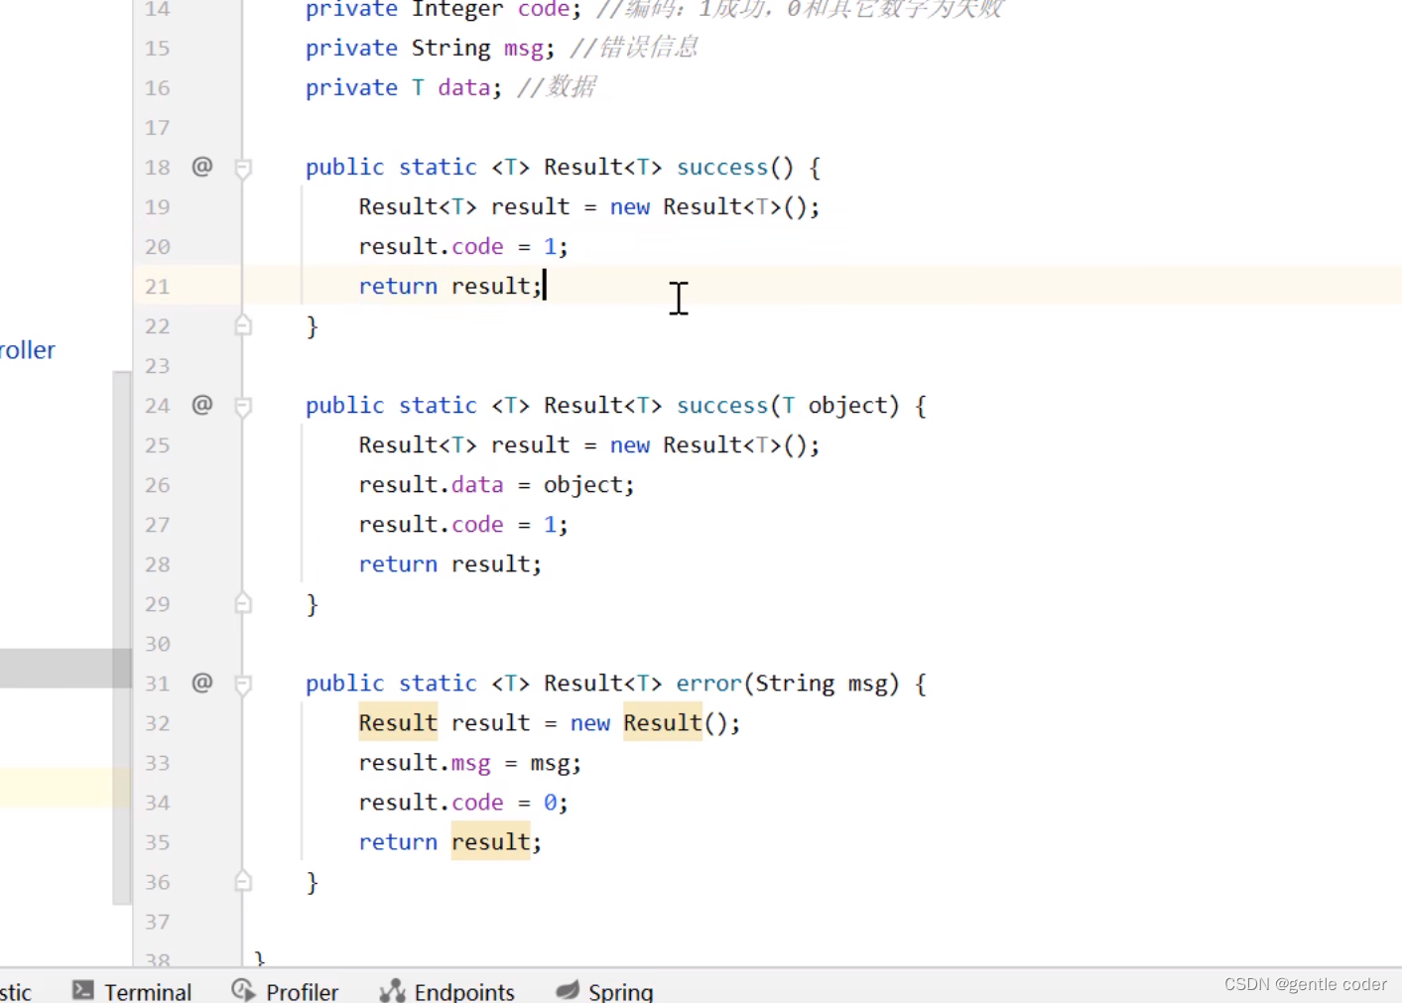Viewport: 1402px width, 1003px height.
Task: Click the highlighted 'result' on line 35
Action: coord(491,841)
